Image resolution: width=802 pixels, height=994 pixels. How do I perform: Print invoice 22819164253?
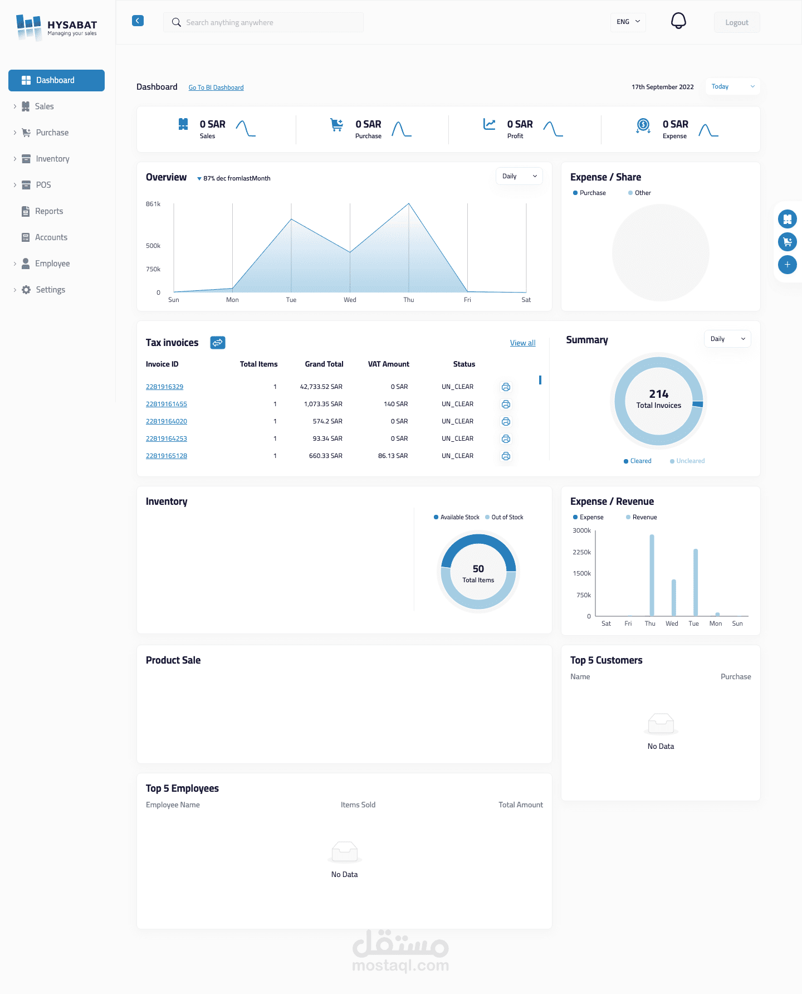pyautogui.click(x=506, y=438)
